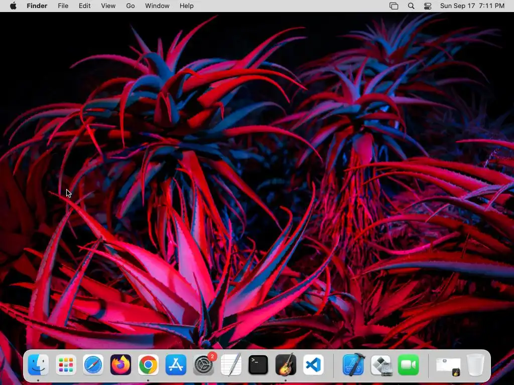The width and height of the screenshot is (514, 385).
Task: Open the View menu
Action: click(108, 6)
